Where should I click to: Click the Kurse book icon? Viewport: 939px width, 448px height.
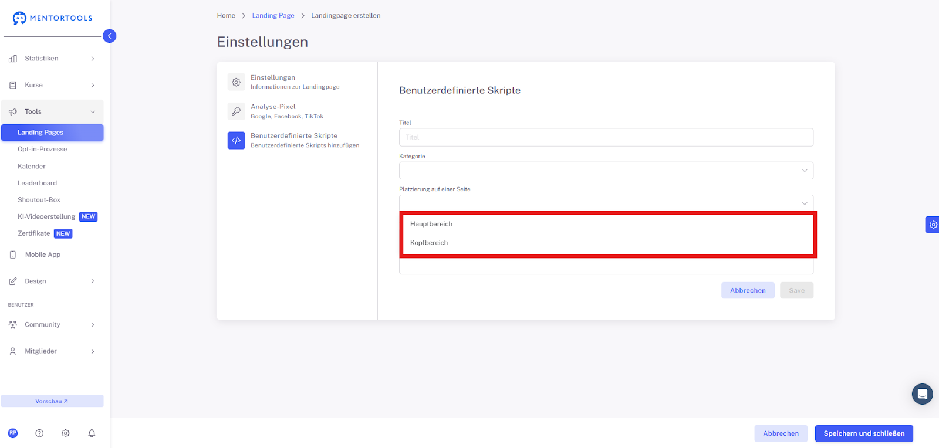[13, 85]
